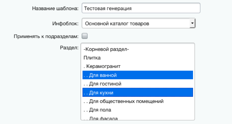
Task: Click the arrow button of Инфоблок combo box
Action: 192,23
